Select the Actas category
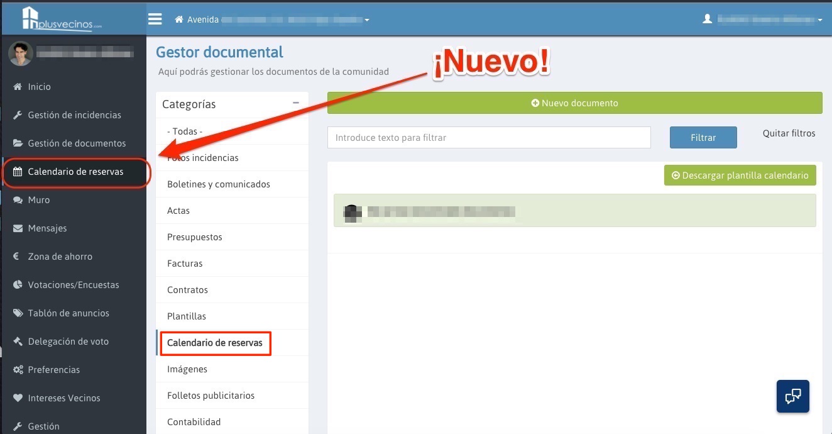Image resolution: width=832 pixels, height=434 pixels. (178, 211)
